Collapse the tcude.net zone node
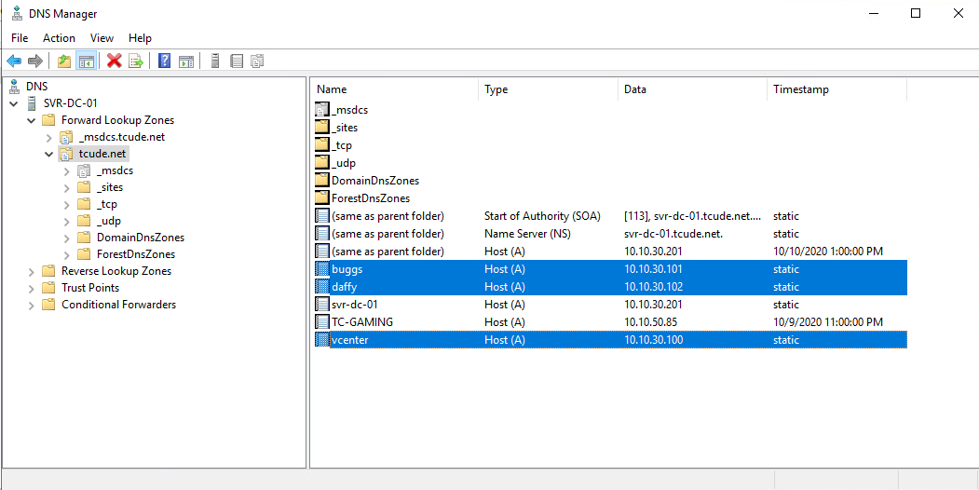Image resolution: width=979 pixels, height=490 pixels. pyautogui.click(x=49, y=155)
